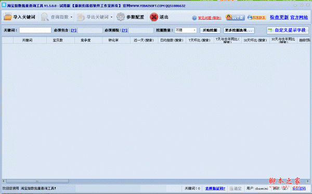Open the QQ chat penguin badge
Viewport: 312px width, 194px height.
235,17
